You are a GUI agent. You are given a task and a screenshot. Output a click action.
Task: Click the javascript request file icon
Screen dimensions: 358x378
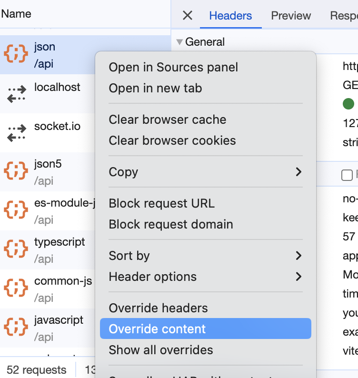(16, 328)
